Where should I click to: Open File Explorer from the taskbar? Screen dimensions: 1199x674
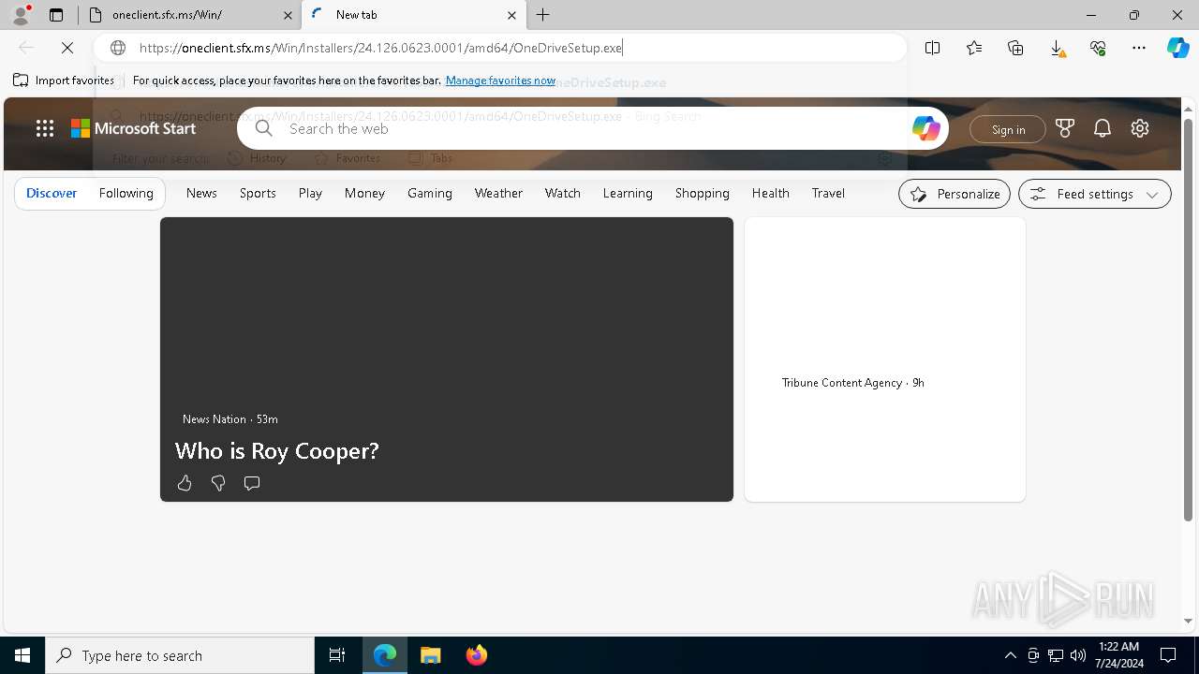(x=430, y=655)
